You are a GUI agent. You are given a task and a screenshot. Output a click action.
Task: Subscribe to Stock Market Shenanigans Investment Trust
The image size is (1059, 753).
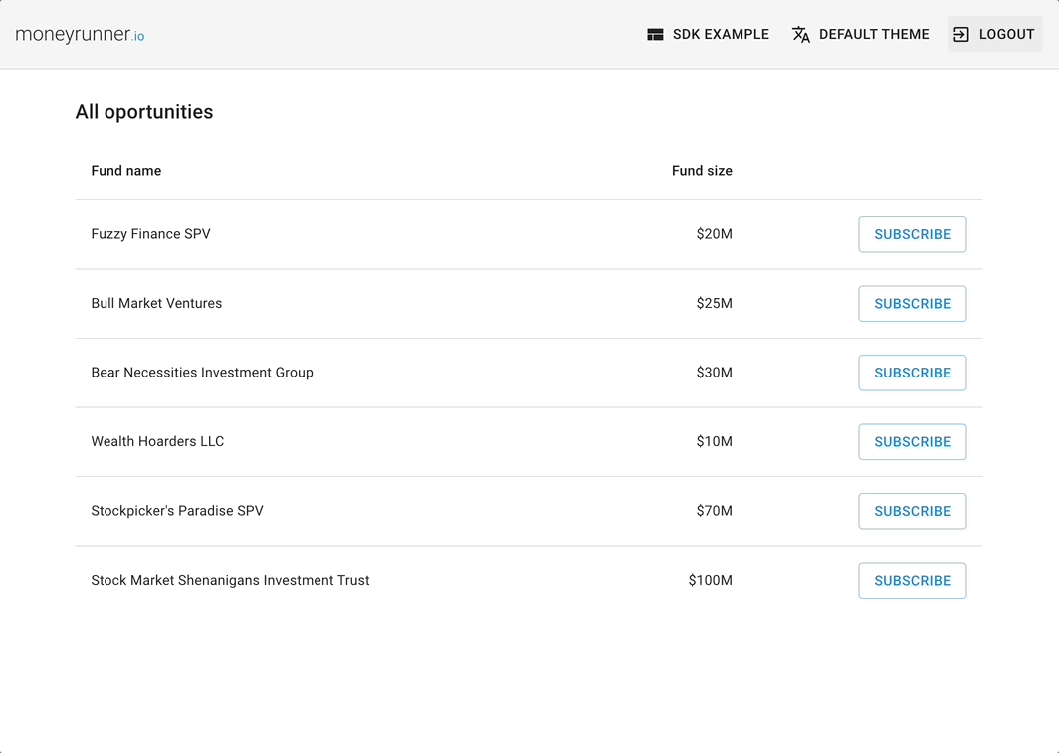pos(912,581)
